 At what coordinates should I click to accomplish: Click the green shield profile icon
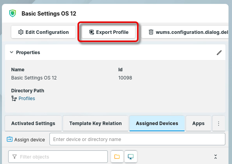tap(12, 13)
